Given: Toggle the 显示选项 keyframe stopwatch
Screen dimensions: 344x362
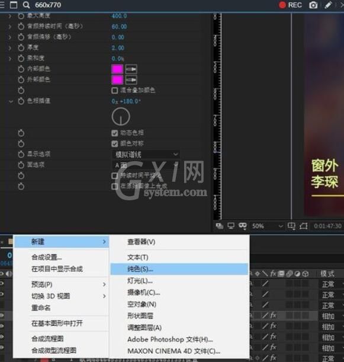Looking at the screenshot, I should pos(21,154).
